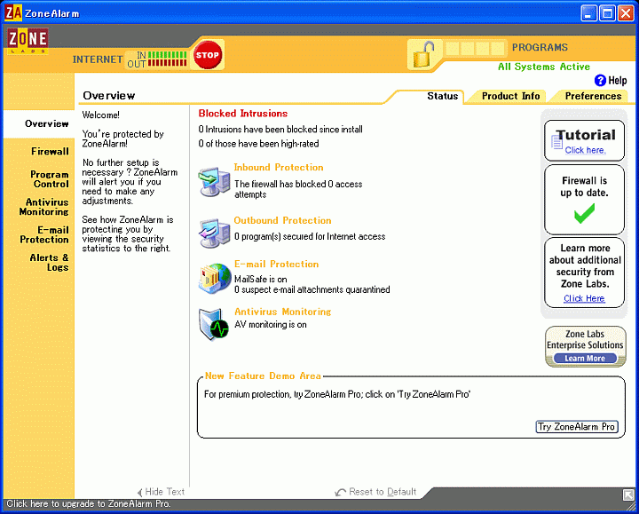Click the Inbound Protection firewall icon
Screen dimensions: 639x514
(214, 182)
